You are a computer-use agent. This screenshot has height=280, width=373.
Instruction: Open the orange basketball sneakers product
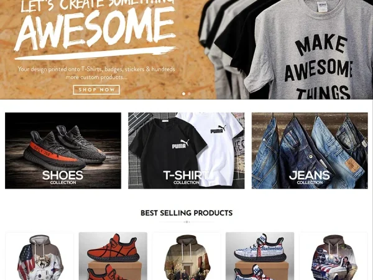point(113,256)
